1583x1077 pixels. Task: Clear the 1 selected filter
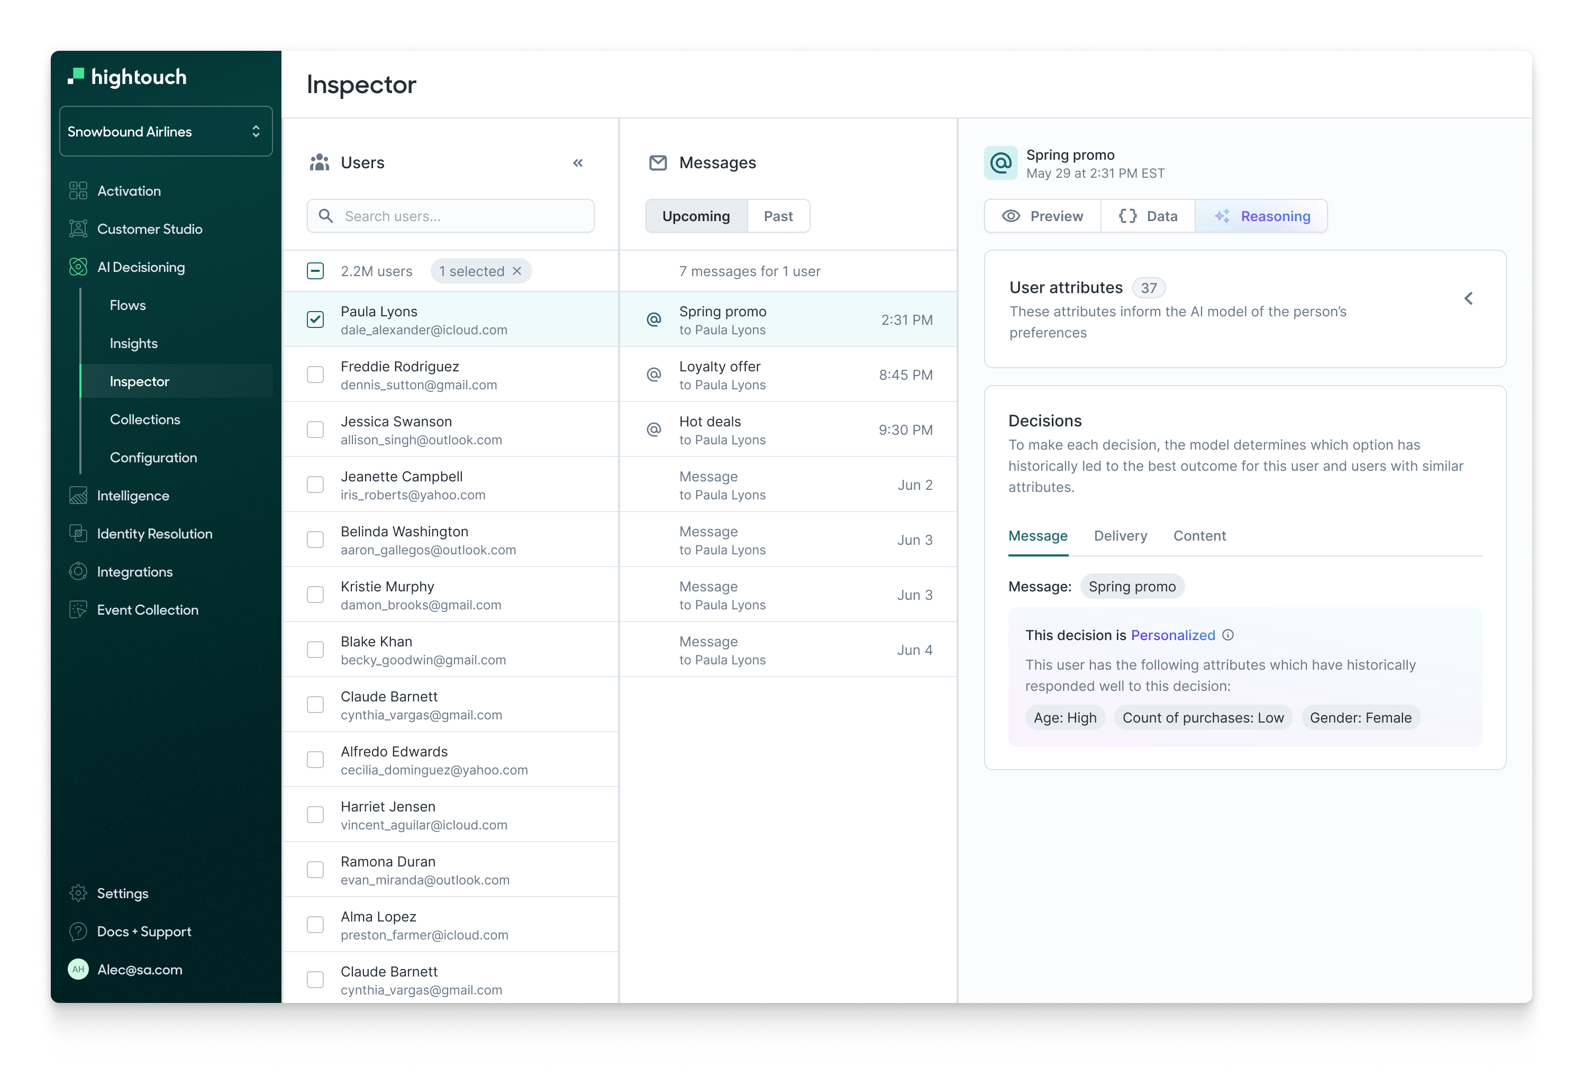(x=517, y=270)
